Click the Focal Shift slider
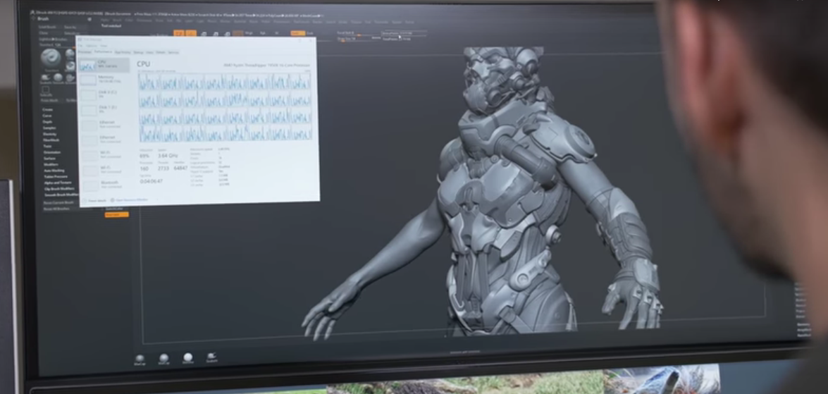Viewport: 828px width, 394px height. pyautogui.click(x=357, y=33)
